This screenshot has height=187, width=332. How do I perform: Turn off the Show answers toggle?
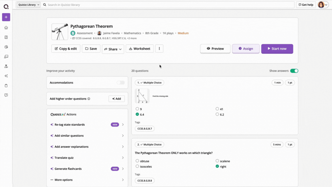coord(294,71)
